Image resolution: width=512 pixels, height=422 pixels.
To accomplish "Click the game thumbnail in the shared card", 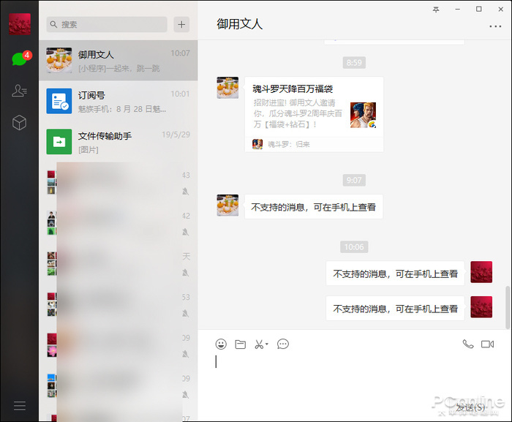I will (x=363, y=115).
